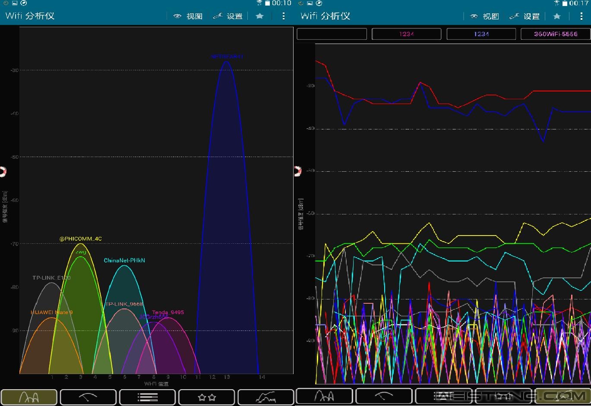The height and width of the screenshot is (406, 591).
Task: Open access point list view in left window
Action: point(147,397)
